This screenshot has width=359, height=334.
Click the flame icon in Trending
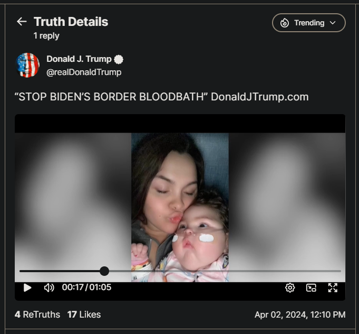(x=285, y=23)
